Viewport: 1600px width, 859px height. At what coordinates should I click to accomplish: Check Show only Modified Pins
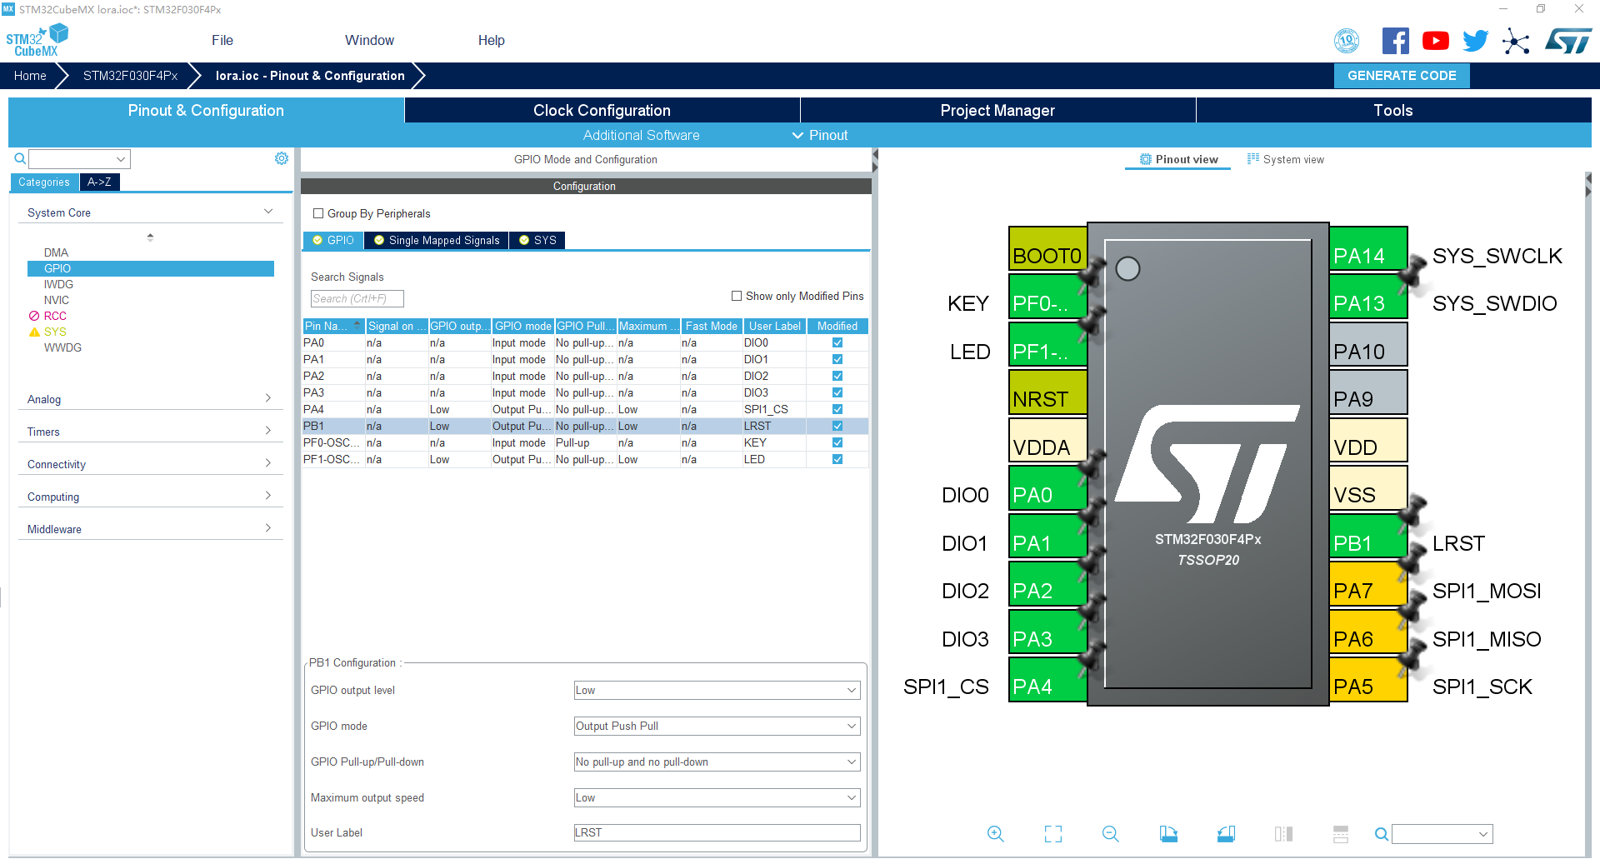737,296
